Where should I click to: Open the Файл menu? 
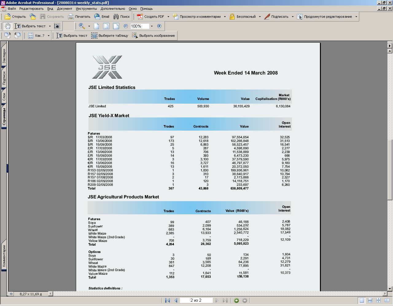pos(12,9)
